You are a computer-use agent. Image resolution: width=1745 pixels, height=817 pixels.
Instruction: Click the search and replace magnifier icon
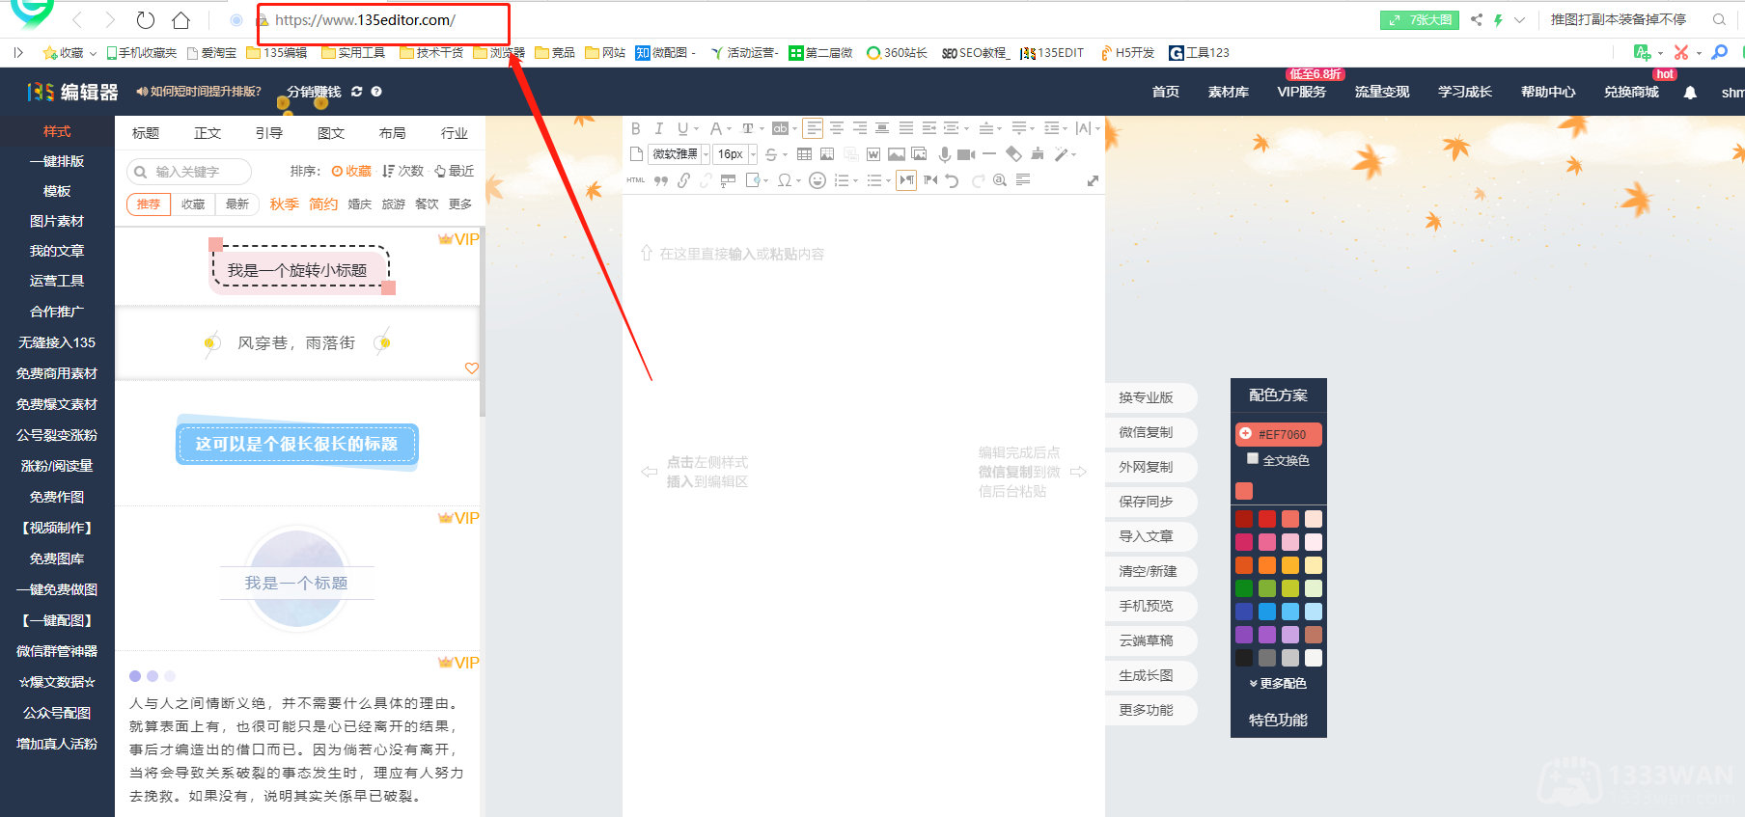pos(1000,180)
